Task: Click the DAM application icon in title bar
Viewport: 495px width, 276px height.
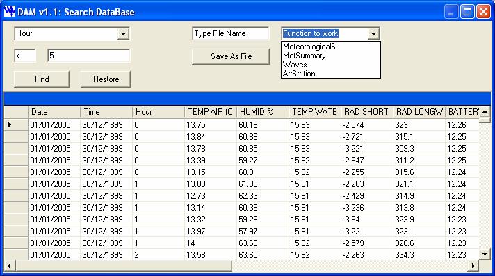Action: tap(9, 12)
